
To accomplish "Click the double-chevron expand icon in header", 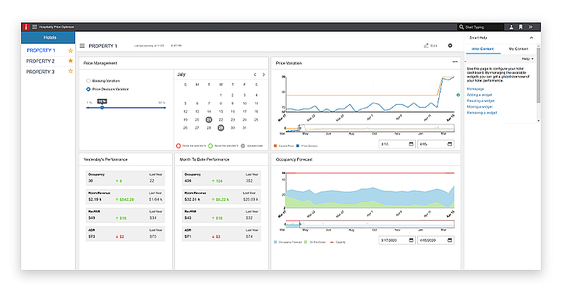I will pos(530,27).
